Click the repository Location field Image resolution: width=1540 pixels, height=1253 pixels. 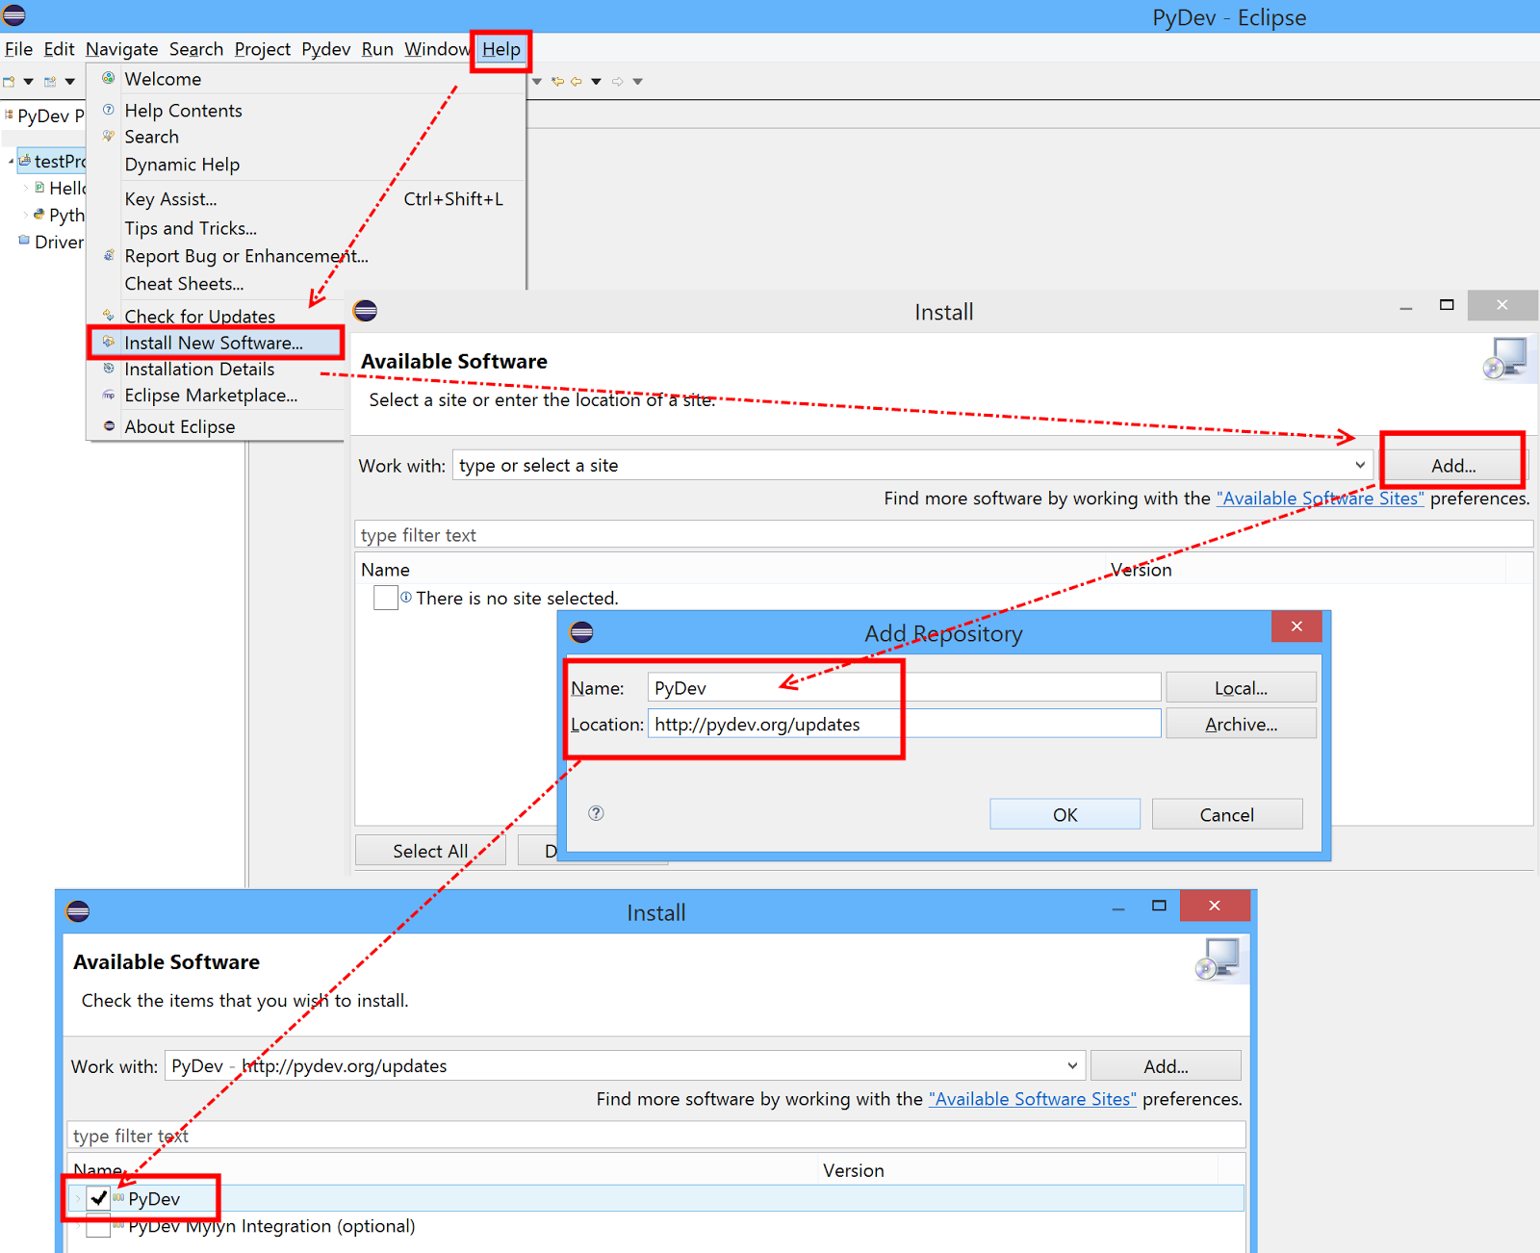pyautogui.click(x=904, y=724)
